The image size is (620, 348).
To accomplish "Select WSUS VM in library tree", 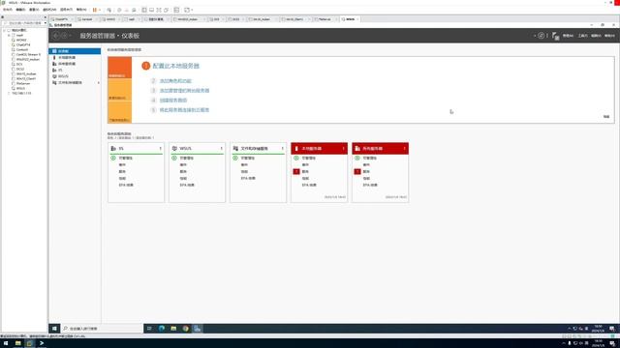I will click(x=20, y=88).
